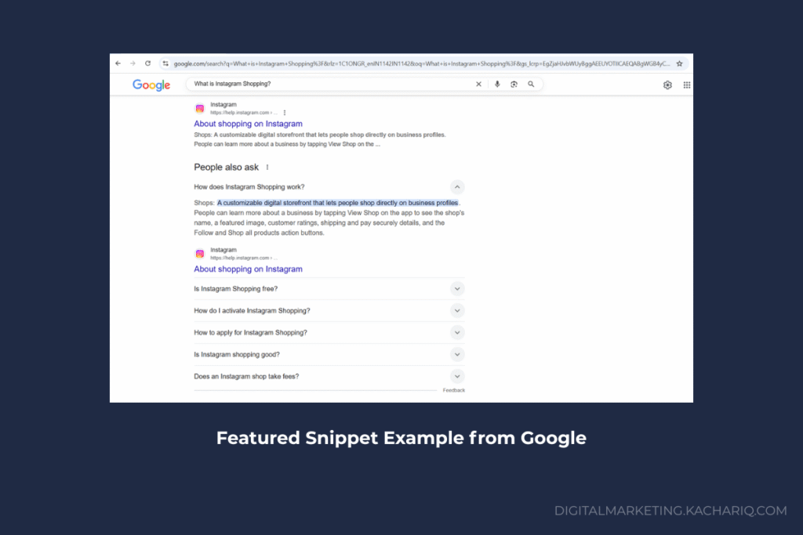Bookmark this page with the star icon
Image resolution: width=803 pixels, height=535 pixels.
tap(679, 63)
